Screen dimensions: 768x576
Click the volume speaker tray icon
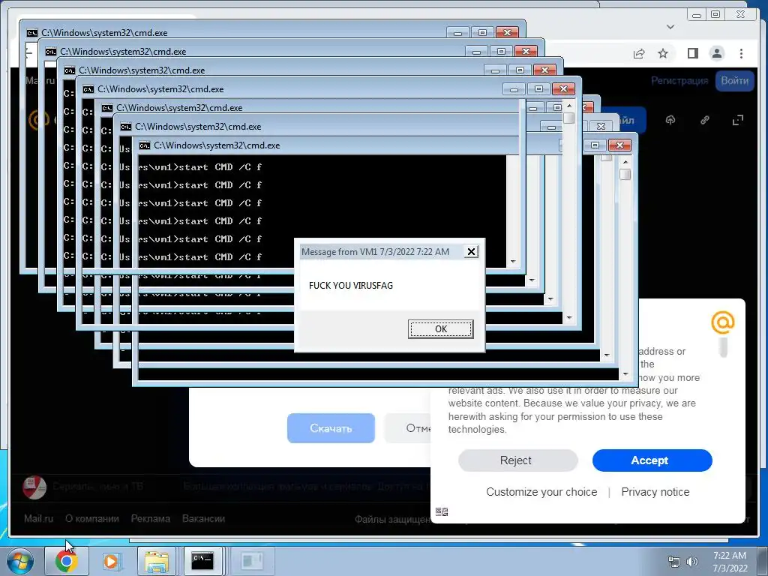pyautogui.click(x=691, y=561)
